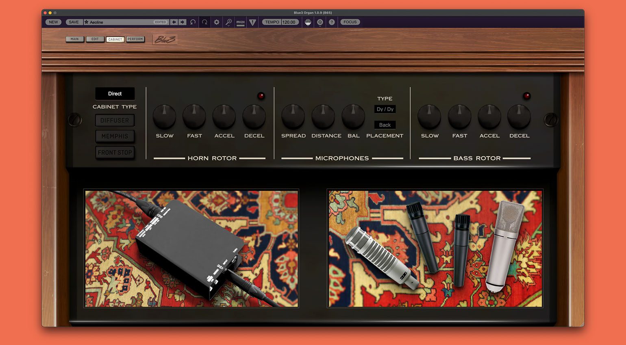
Task: Open the settings gear icon
Action: 217,22
